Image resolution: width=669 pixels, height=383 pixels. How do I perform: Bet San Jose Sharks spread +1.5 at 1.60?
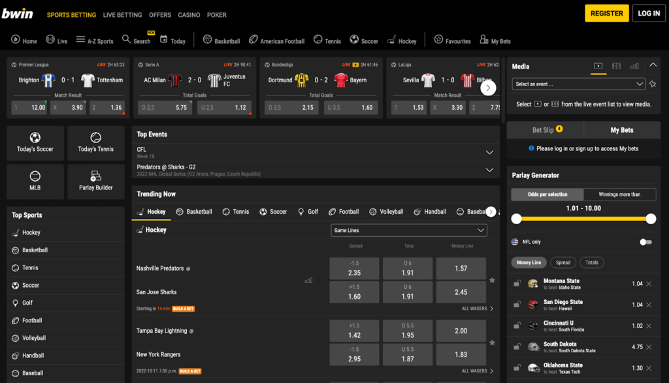click(354, 292)
